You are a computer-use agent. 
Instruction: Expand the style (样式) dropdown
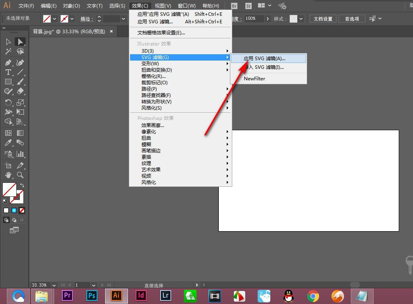tap(301, 19)
